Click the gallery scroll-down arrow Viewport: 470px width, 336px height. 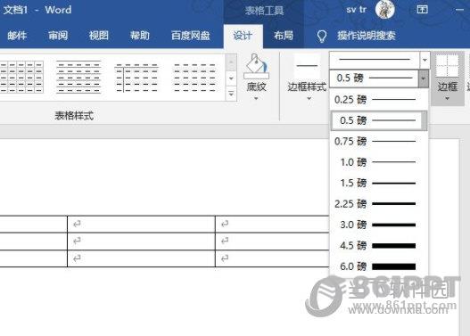pyautogui.click(x=231, y=78)
